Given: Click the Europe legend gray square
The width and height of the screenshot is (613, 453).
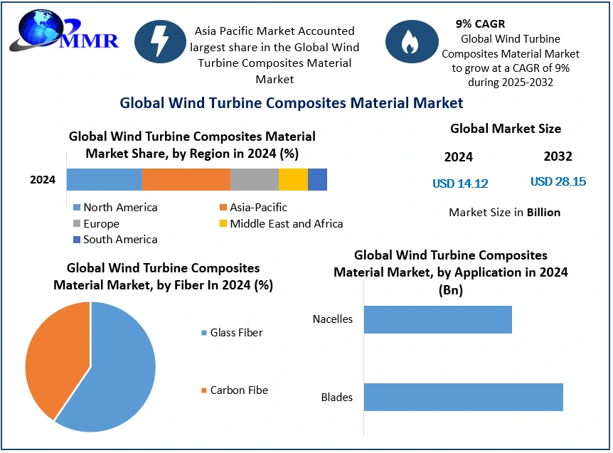Looking at the screenshot, I should pos(77,224).
